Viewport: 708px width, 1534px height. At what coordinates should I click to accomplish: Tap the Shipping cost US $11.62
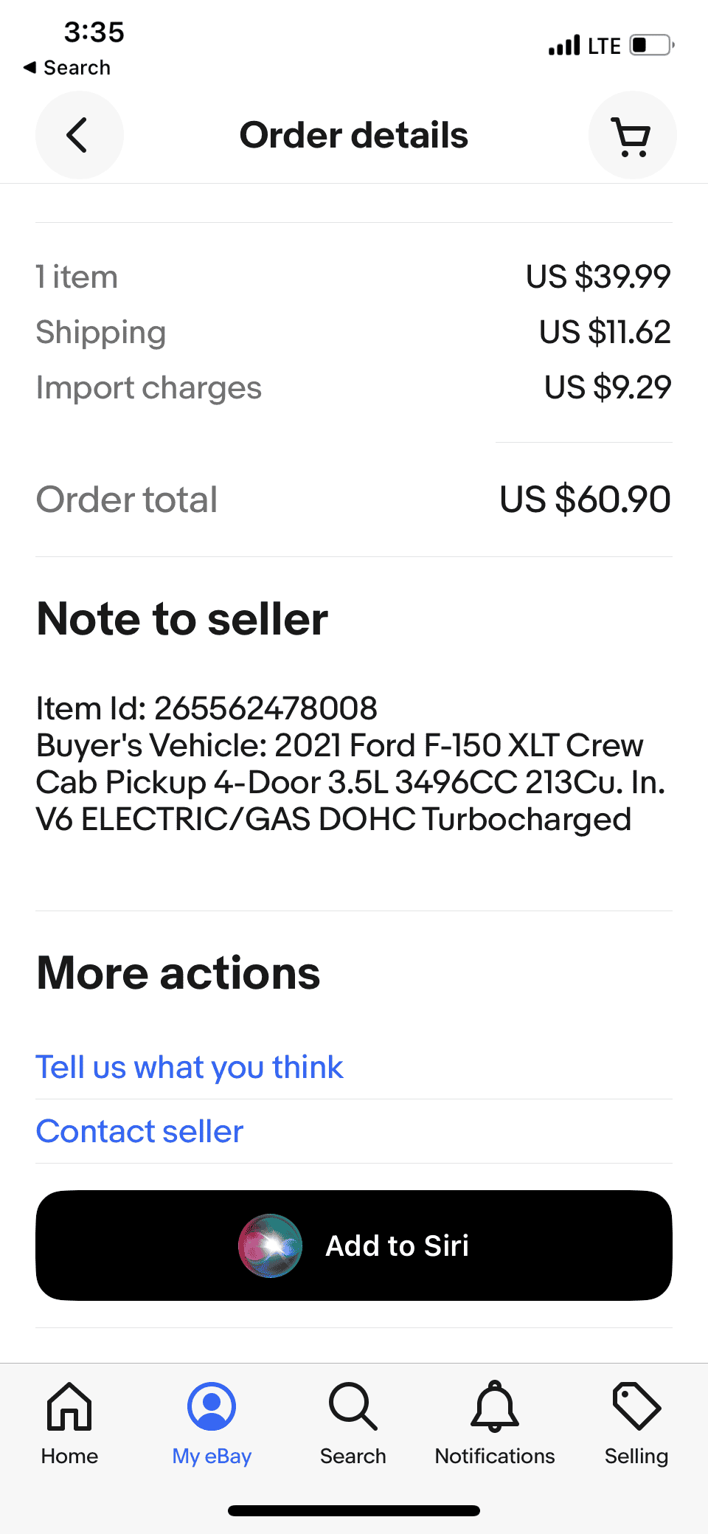coord(605,332)
